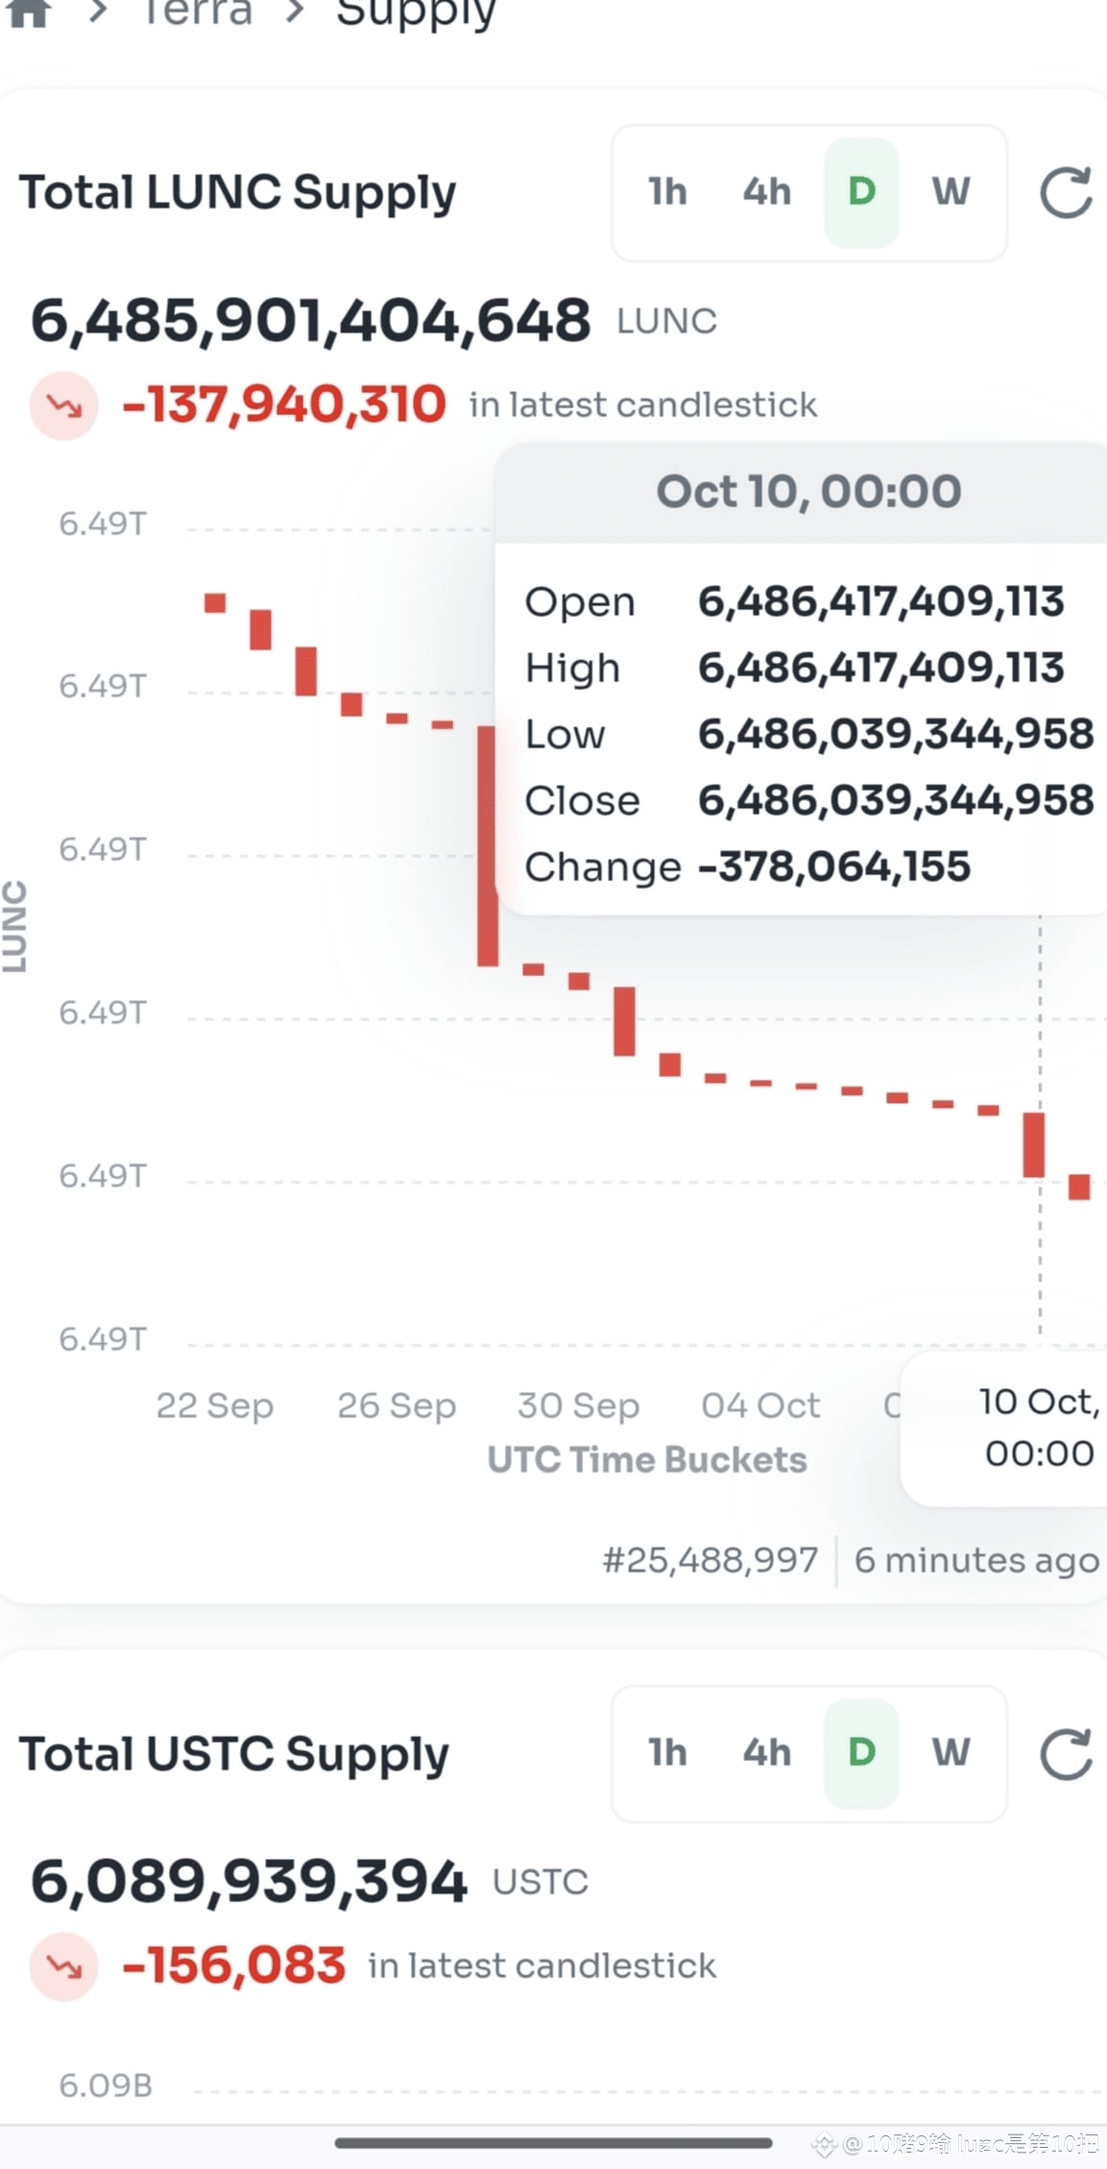Go to the home breadcrumb icon
This screenshot has width=1107, height=2169.
point(29,13)
